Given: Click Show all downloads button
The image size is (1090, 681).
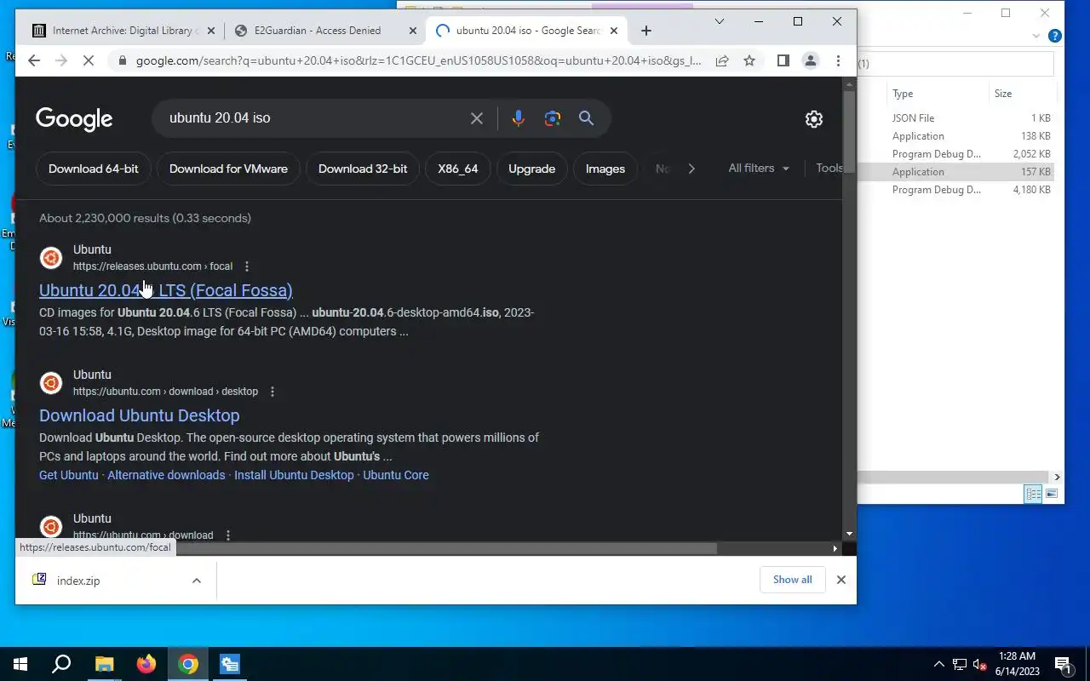Looking at the screenshot, I should click(793, 580).
